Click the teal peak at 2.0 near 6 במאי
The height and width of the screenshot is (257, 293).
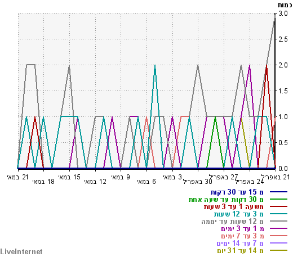tap(155, 66)
